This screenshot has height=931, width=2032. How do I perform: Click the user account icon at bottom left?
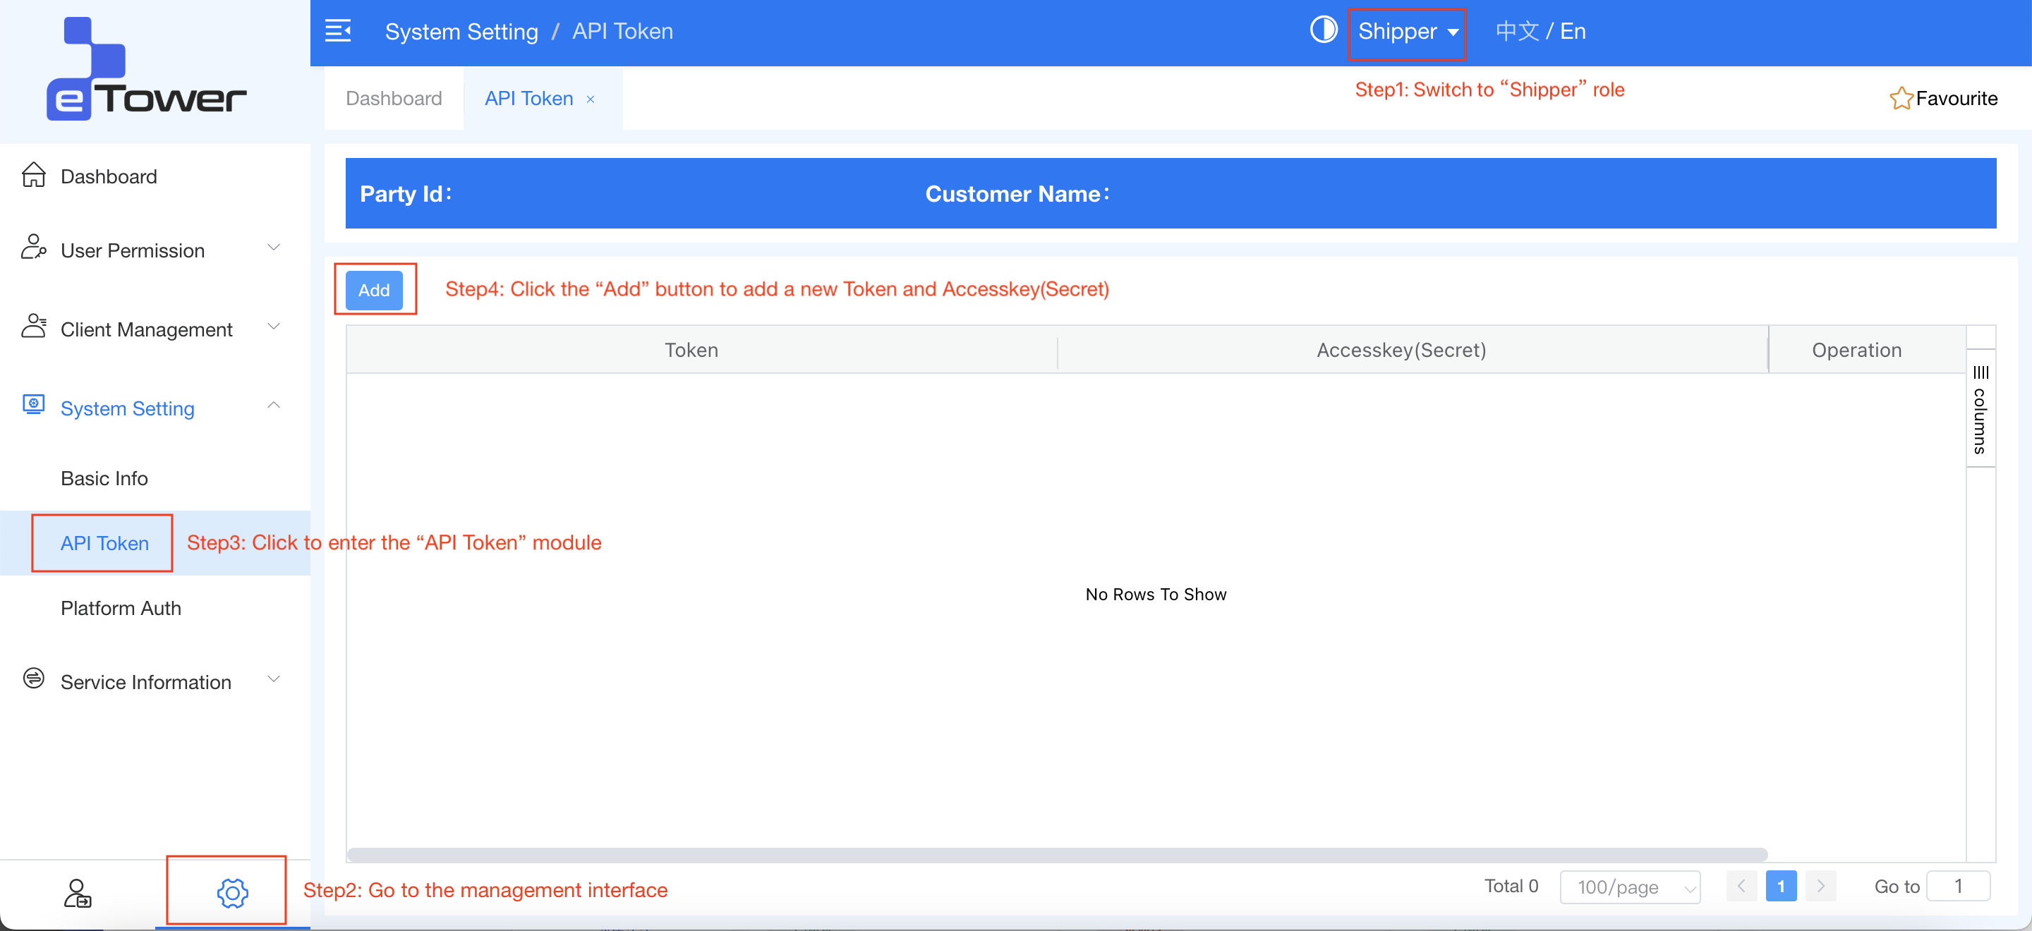click(x=78, y=893)
